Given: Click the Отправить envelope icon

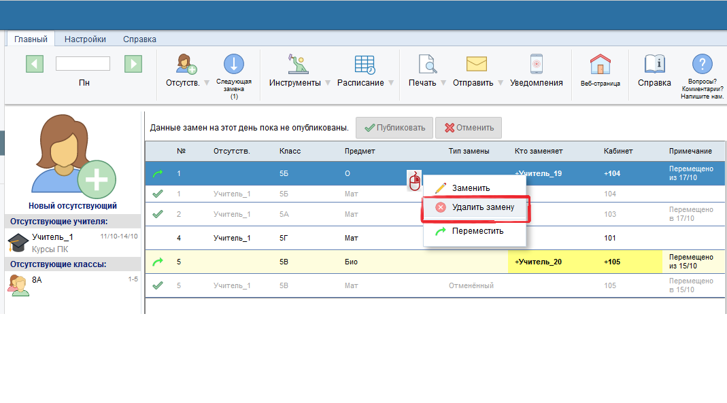Looking at the screenshot, I should click(x=476, y=65).
